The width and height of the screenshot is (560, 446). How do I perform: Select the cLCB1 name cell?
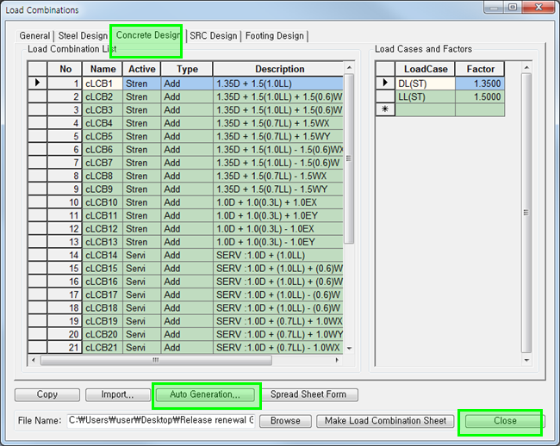coord(103,84)
